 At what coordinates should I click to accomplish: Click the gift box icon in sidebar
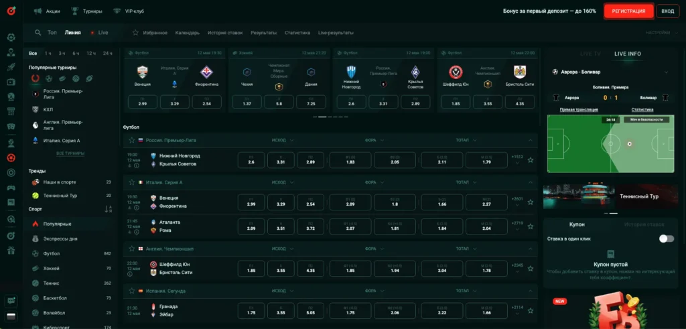pos(11,250)
